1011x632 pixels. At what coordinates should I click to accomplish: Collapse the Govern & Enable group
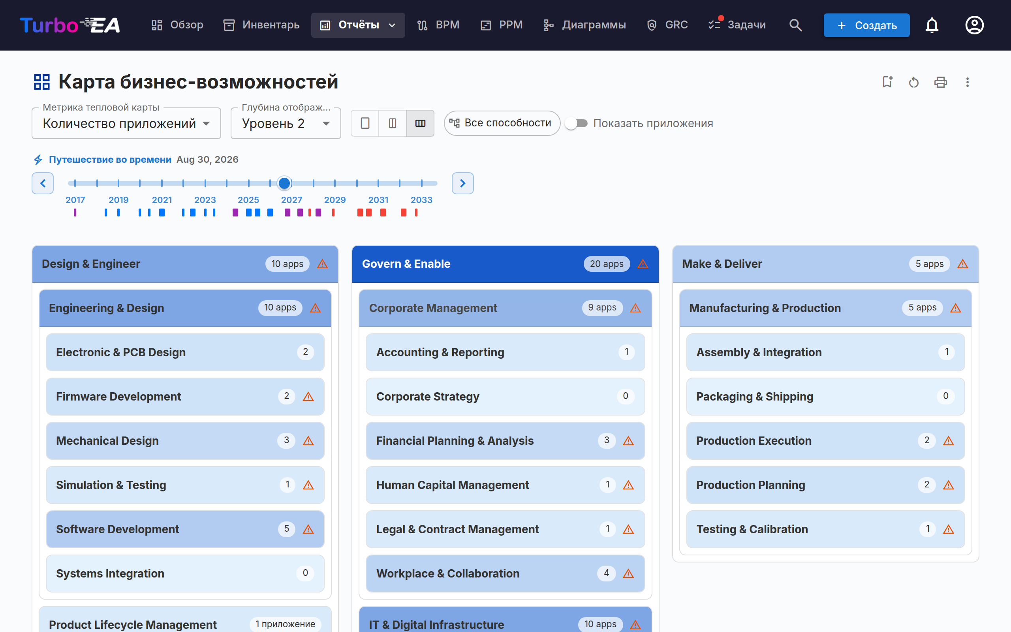tap(505, 264)
